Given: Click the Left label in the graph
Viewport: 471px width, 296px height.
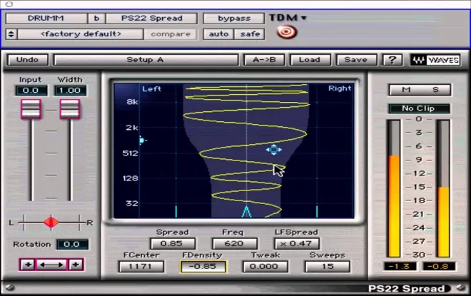Looking at the screenshot, I should click(152, 89).
